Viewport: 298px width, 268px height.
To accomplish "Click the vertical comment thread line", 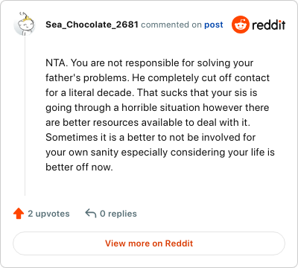I will tap(25, 115).
